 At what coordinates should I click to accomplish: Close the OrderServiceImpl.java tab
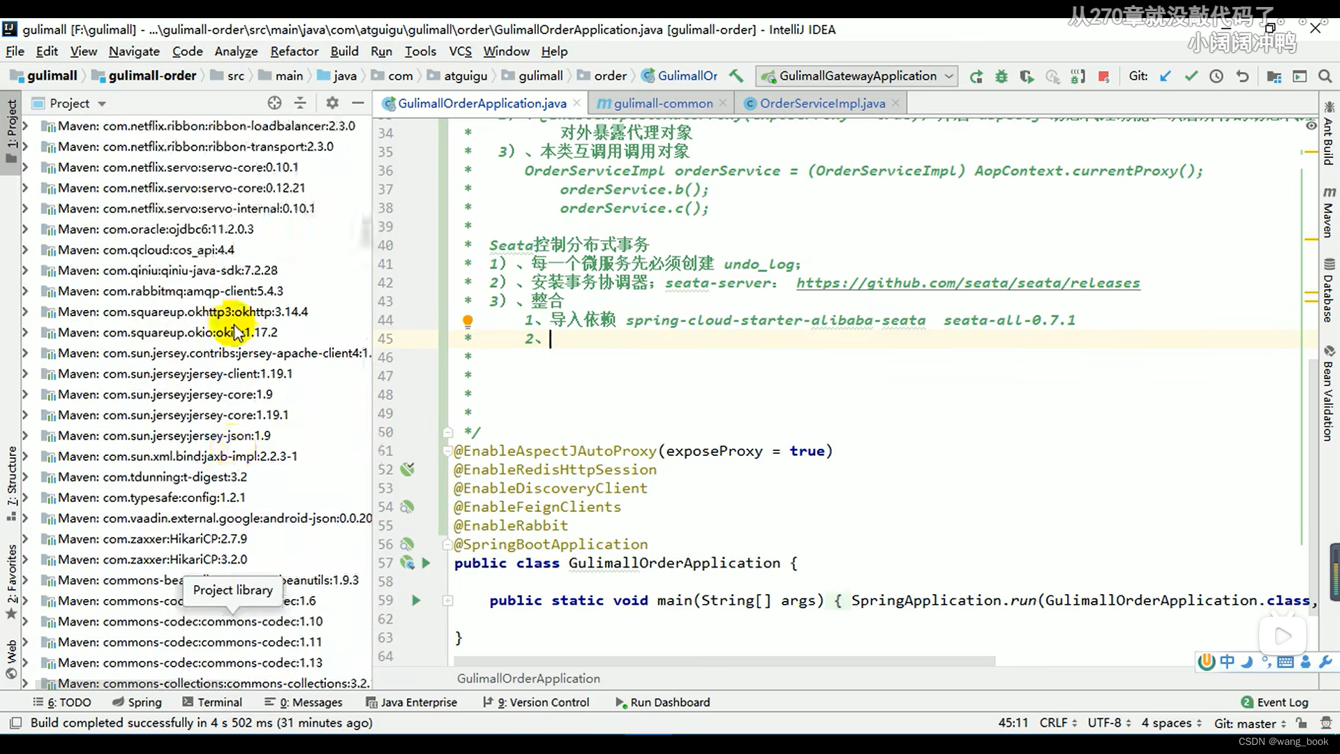(x=895, y=103)
